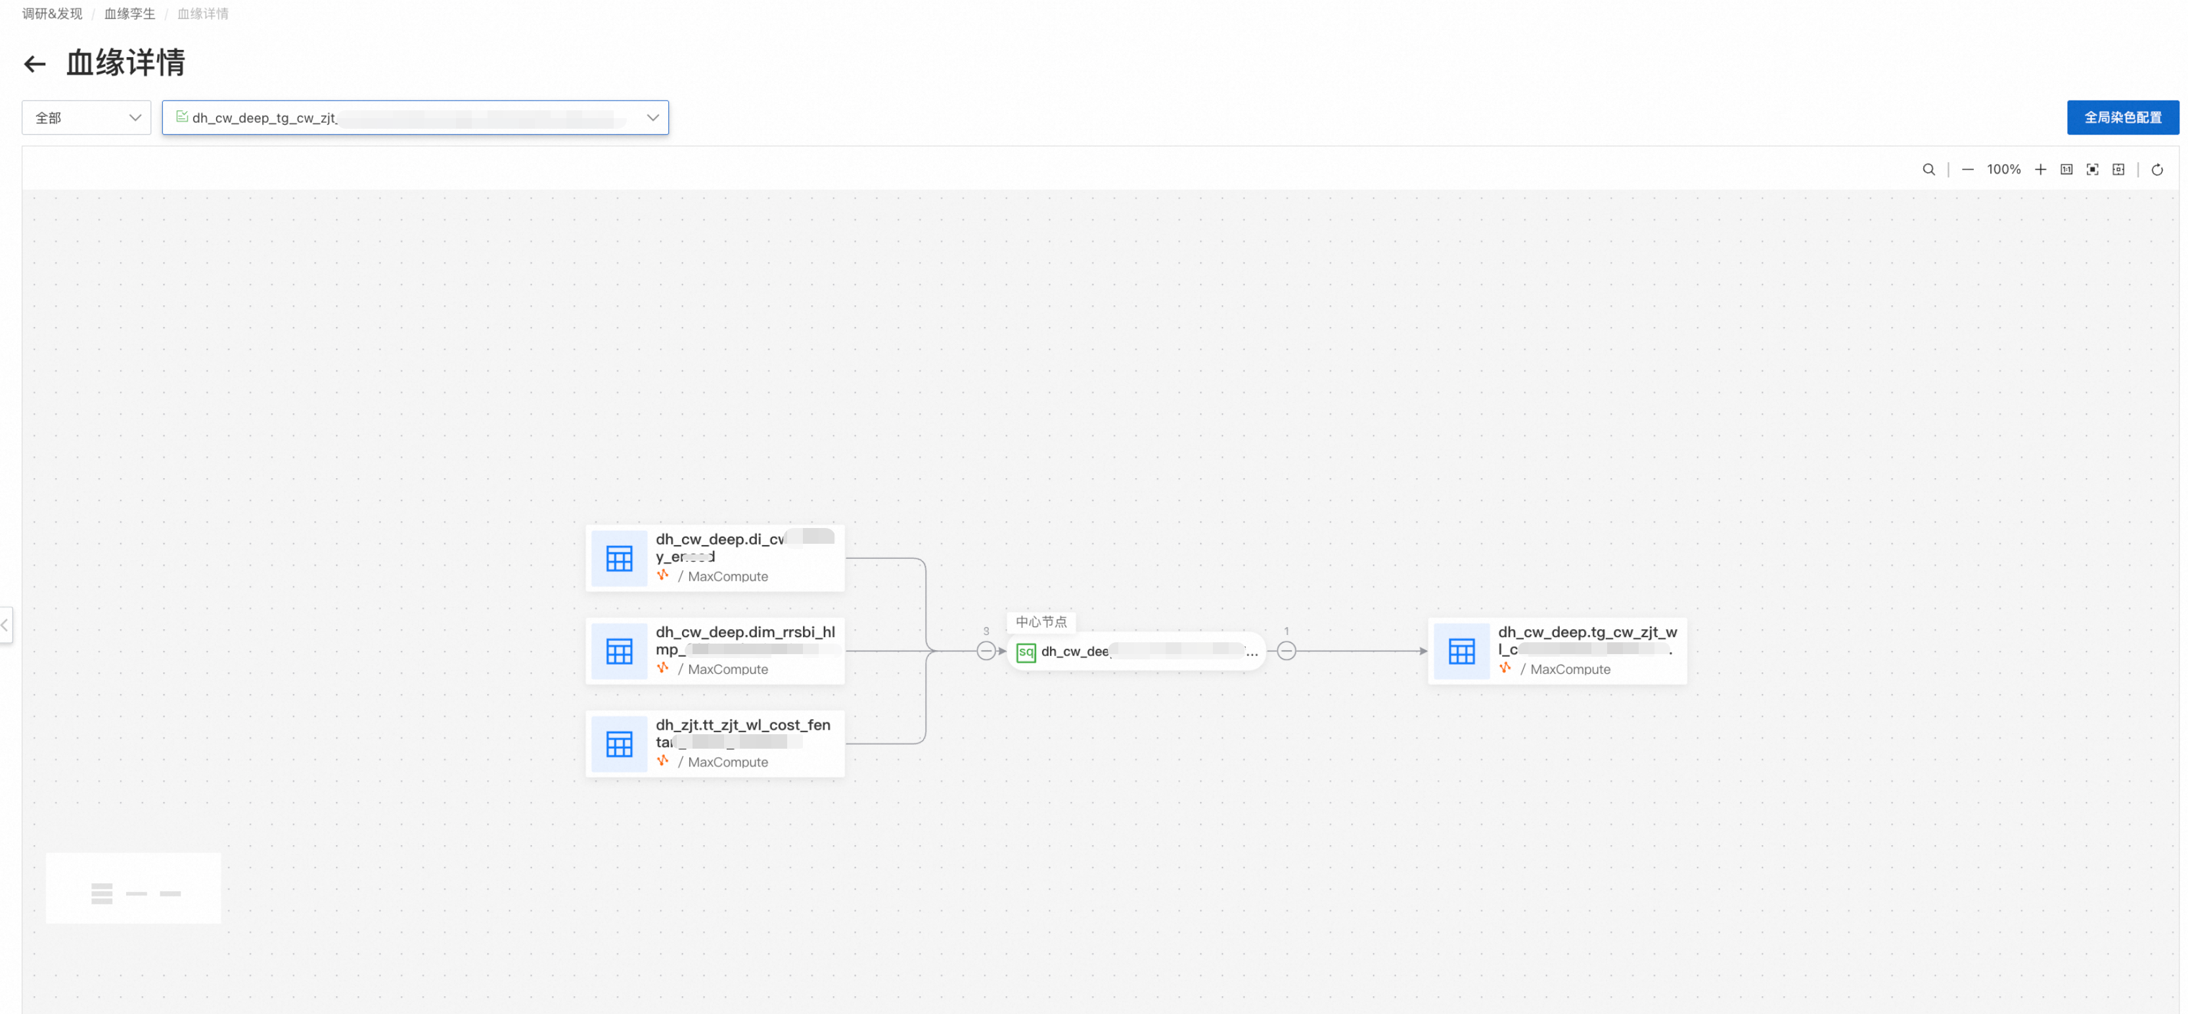Click the fit-to-screen icon
This screenshot has height=1014, width=2188.
2092,170
